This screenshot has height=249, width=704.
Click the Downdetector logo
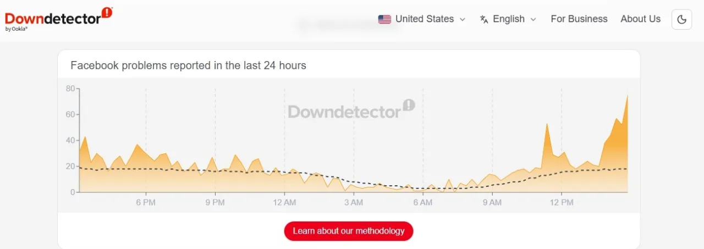point(52,18)
